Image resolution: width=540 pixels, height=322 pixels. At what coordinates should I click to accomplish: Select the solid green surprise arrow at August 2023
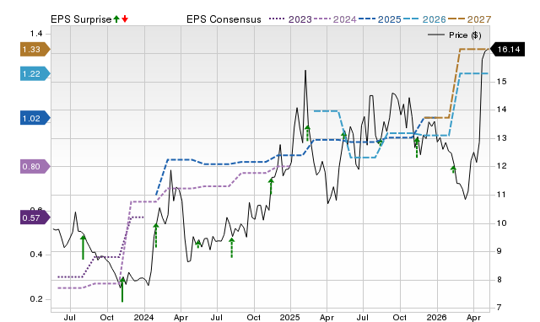83,247
